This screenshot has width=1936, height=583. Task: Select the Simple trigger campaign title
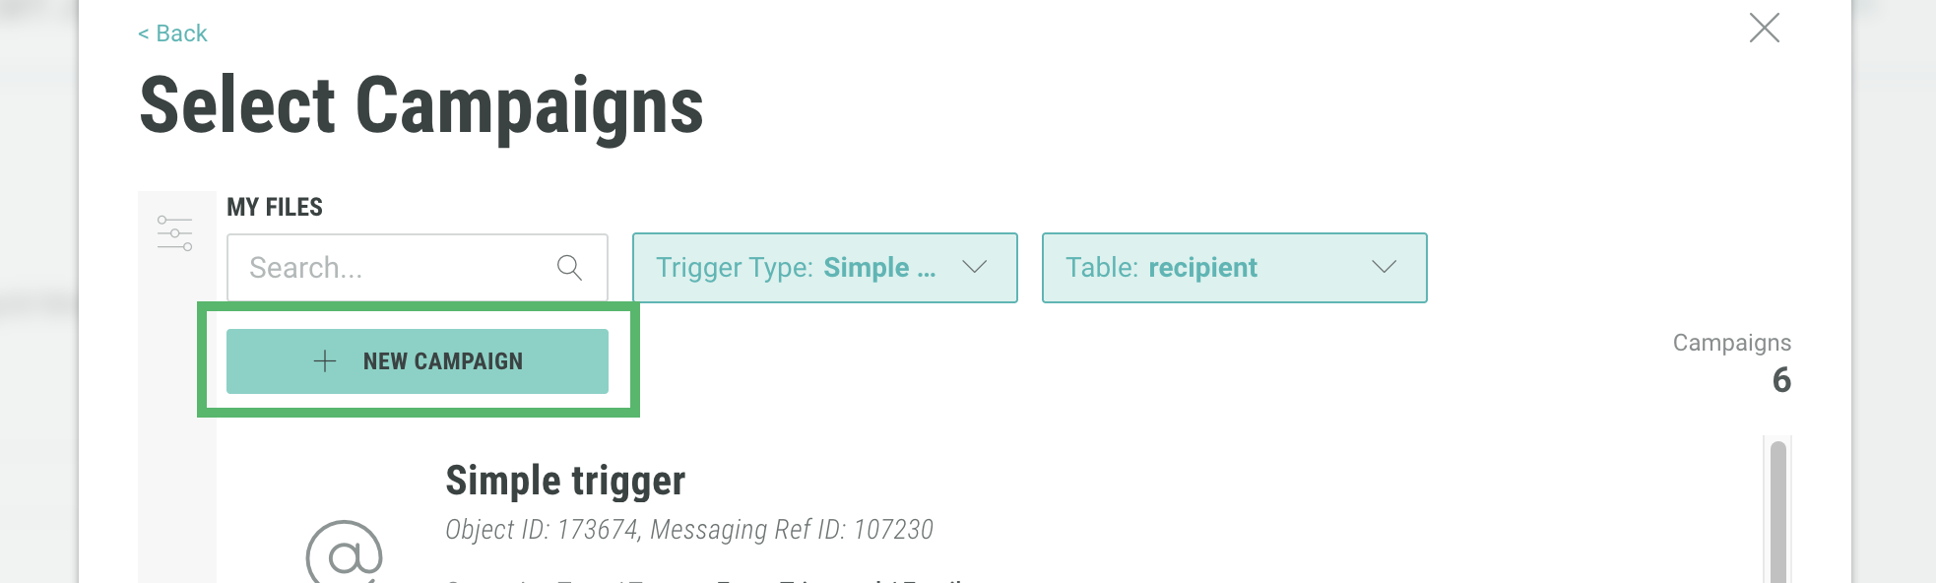coord(565,481)
